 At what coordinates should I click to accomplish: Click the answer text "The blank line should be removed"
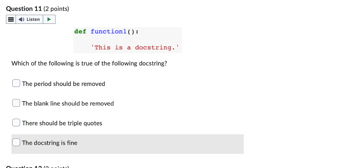tap(68, 104)
